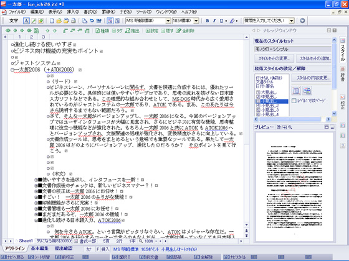Click the frame-fit style icon in style panel
Image resolution: width=349 pixels, height=261 pixels.
296,91
